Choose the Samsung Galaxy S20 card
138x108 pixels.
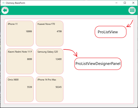coord(49,61)
